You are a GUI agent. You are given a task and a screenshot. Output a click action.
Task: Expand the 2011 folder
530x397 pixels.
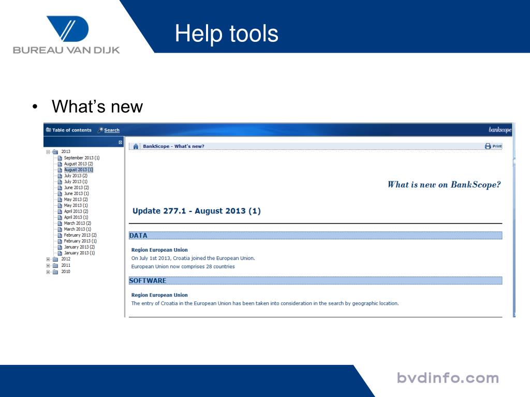pos(48,266)
